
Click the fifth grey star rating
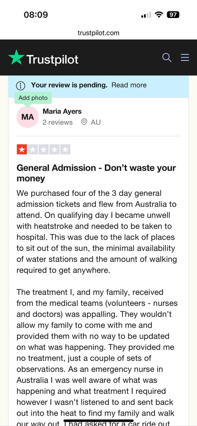65,150
